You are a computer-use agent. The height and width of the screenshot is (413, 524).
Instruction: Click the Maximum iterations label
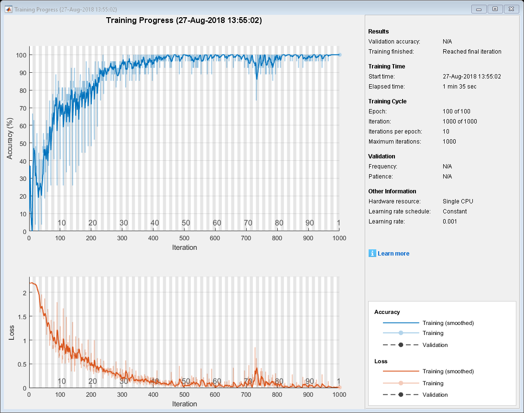tap(394, 142)
